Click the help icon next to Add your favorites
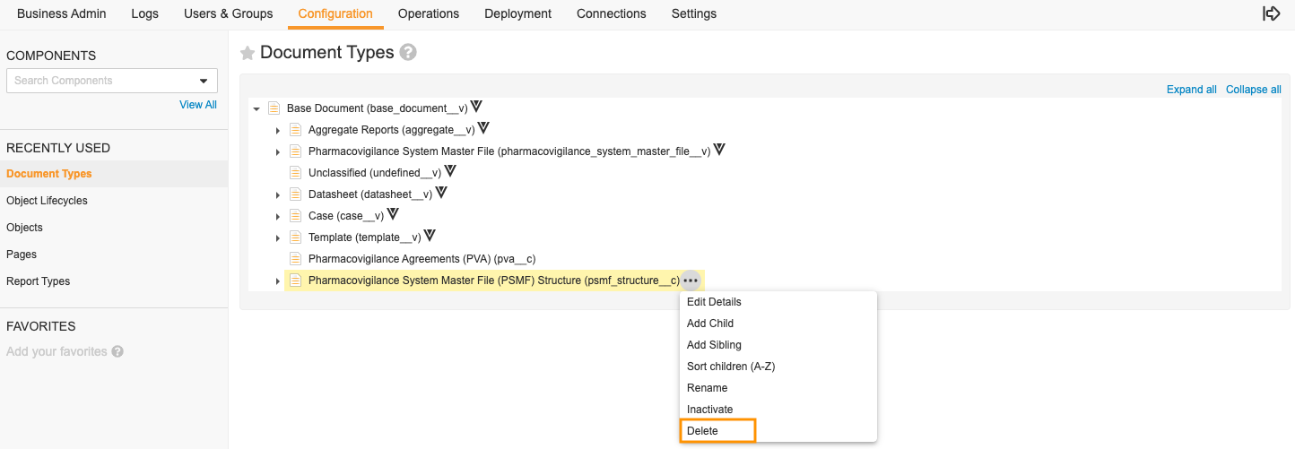1295x449 pixels. pyautogui.click(x=117, y=351)
